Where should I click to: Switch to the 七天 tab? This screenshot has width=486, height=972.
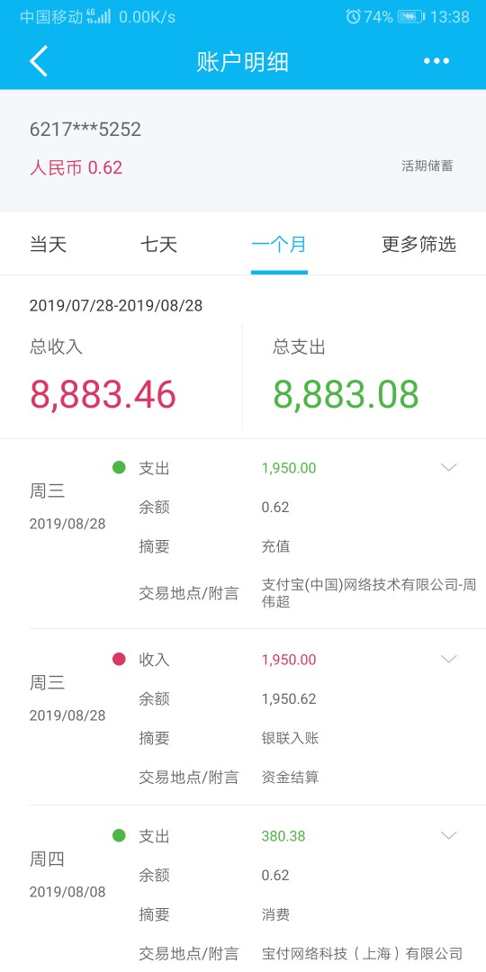(x=158, y=244)
